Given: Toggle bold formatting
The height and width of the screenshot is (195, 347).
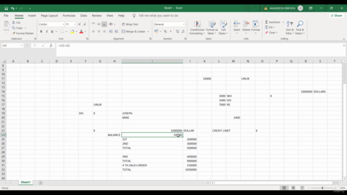Looking at the screenshot, I should tap(41, 31).
